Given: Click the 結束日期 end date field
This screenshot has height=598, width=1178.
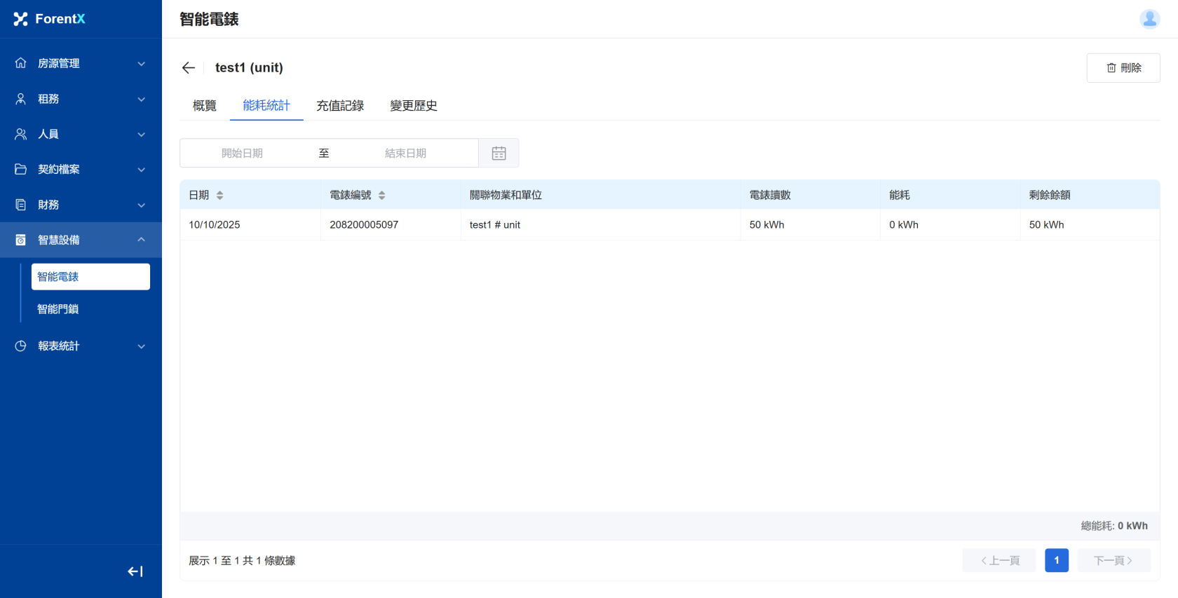Looking at the screenshot, I should [x=405, y=154].
